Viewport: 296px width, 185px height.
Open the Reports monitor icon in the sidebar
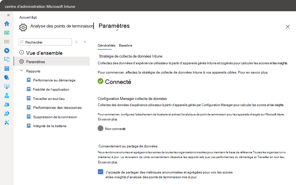pyautogui.click(x=7, y=86)
